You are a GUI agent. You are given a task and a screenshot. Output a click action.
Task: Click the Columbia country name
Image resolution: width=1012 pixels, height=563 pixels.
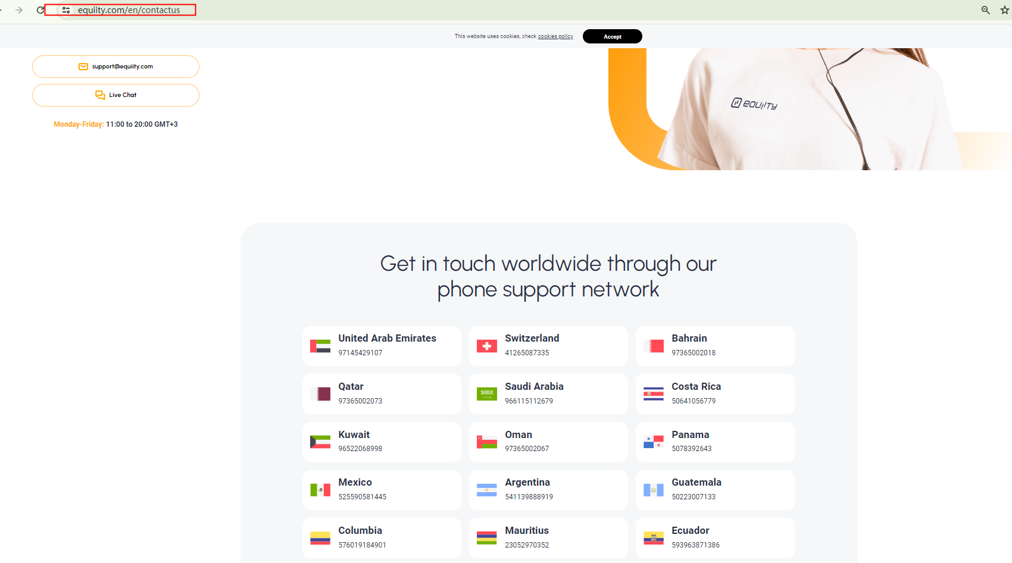pyautogui.click(x=360, y=530)
